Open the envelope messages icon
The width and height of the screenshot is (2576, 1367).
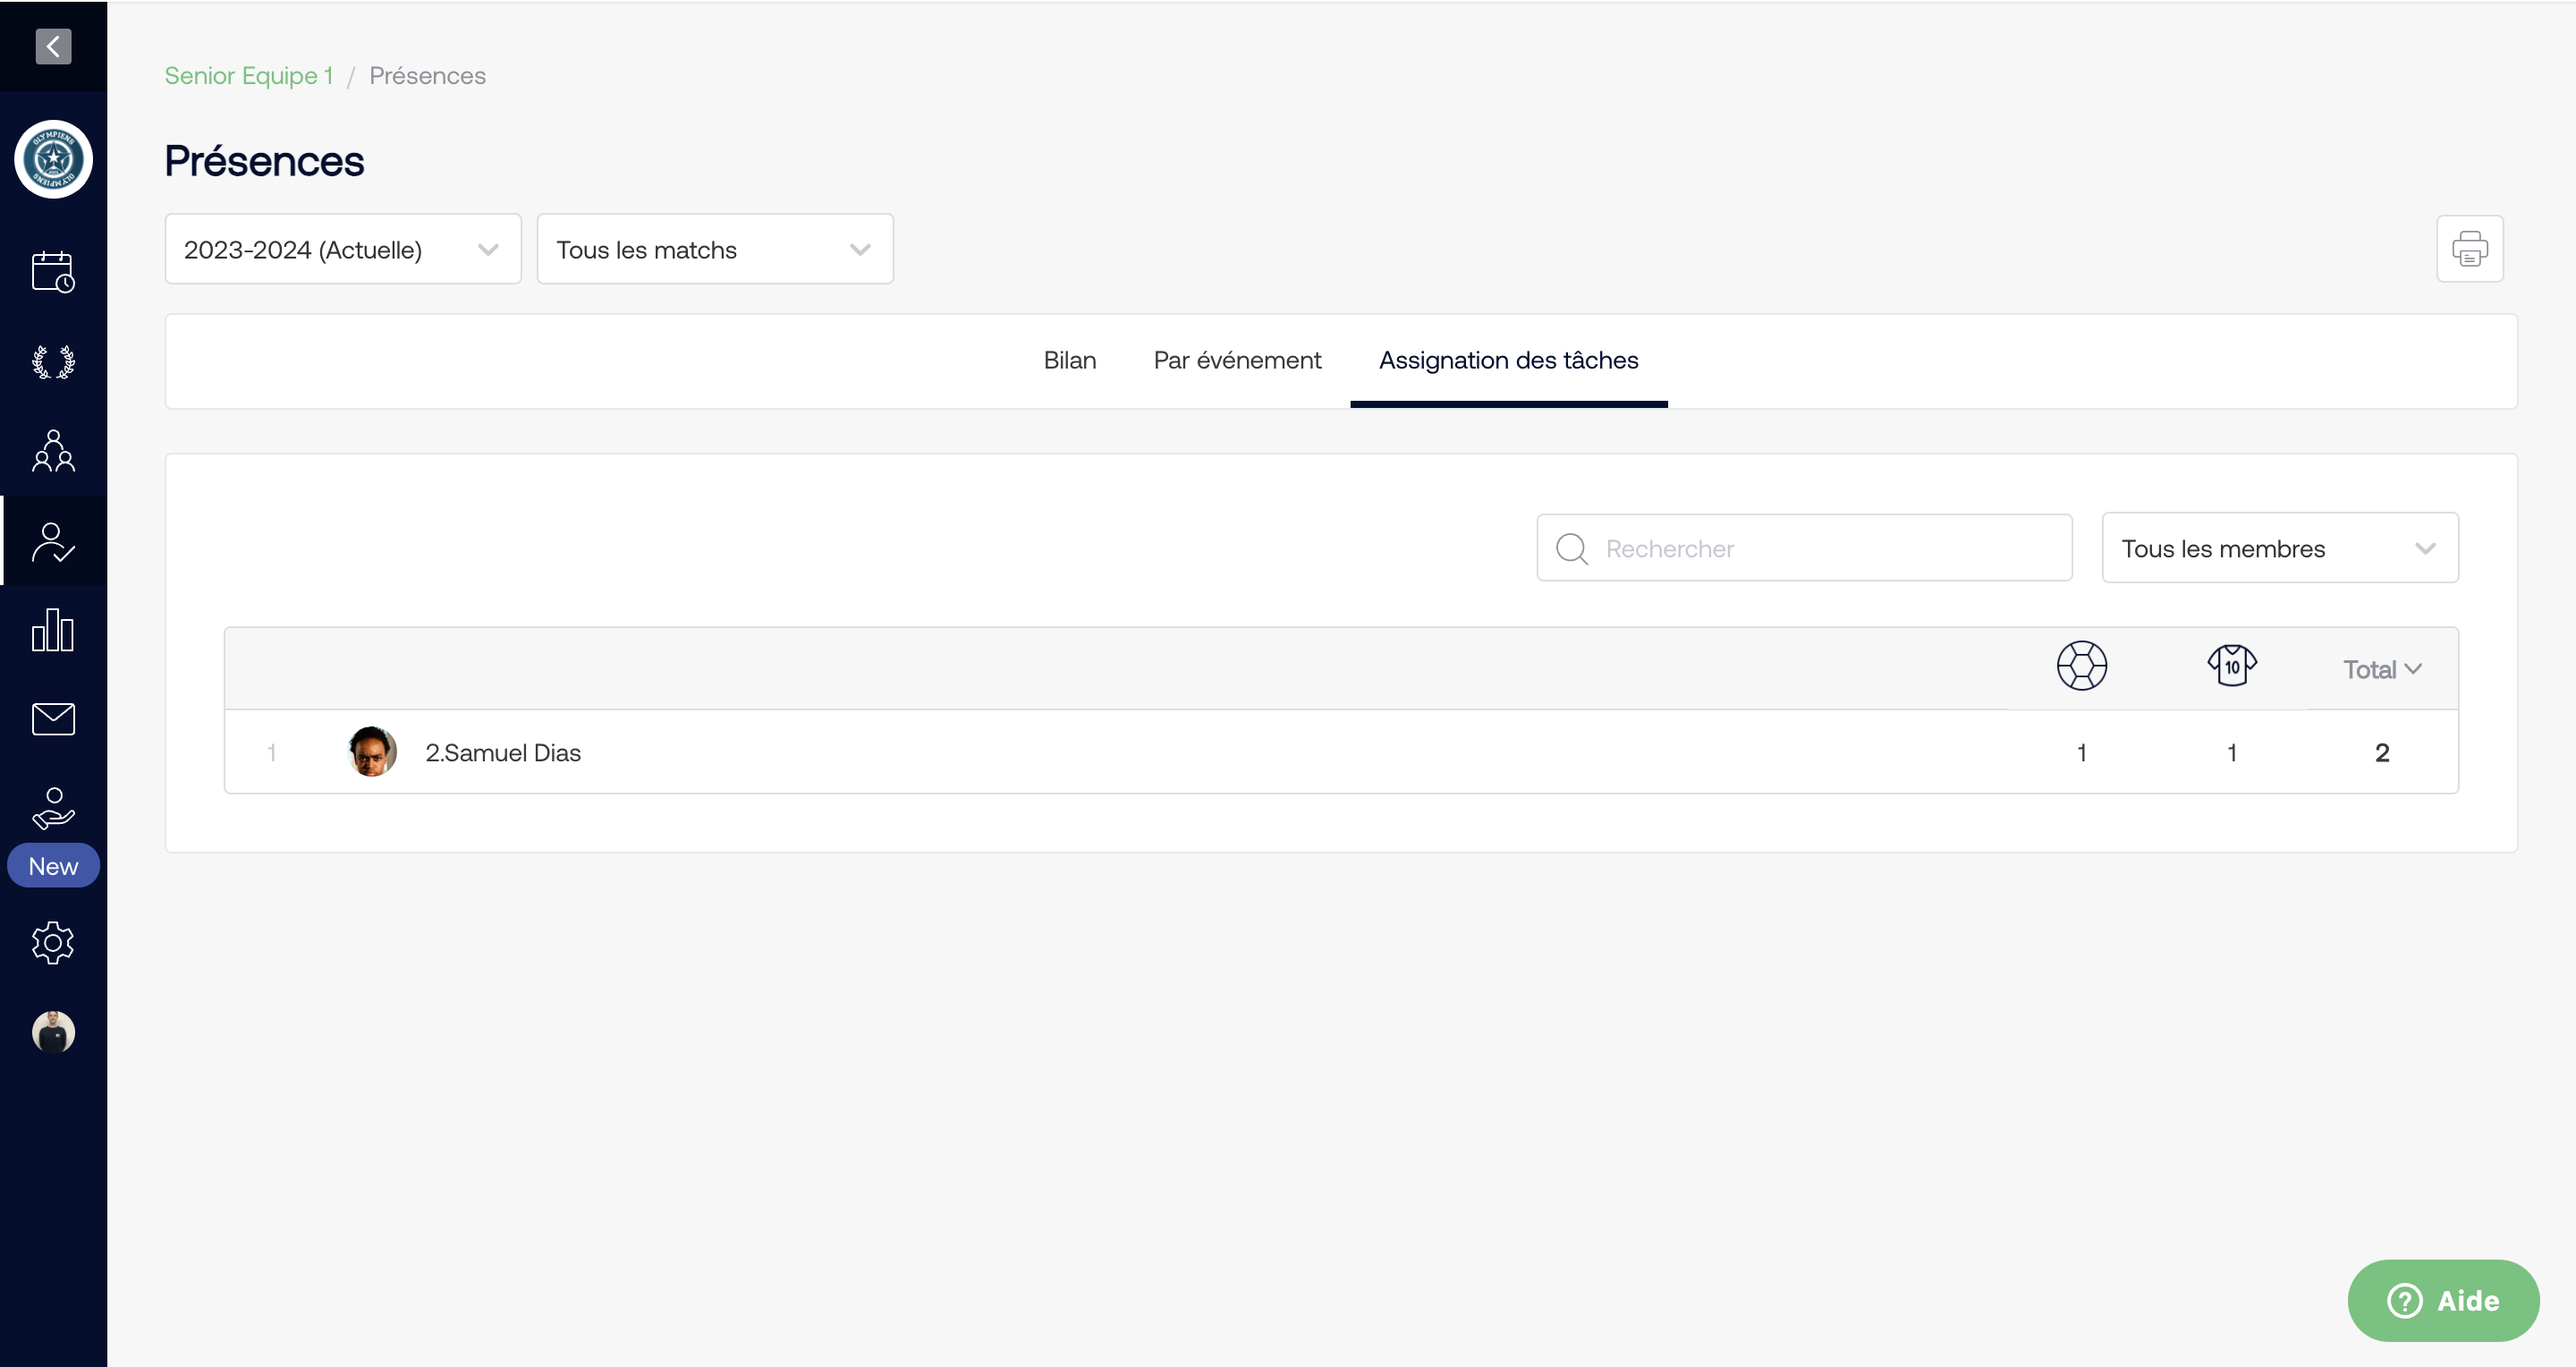tap(53, 719)
